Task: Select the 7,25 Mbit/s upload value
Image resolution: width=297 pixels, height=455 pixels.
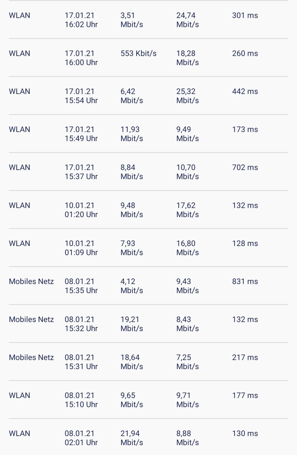Action: [x=187, y=362]
